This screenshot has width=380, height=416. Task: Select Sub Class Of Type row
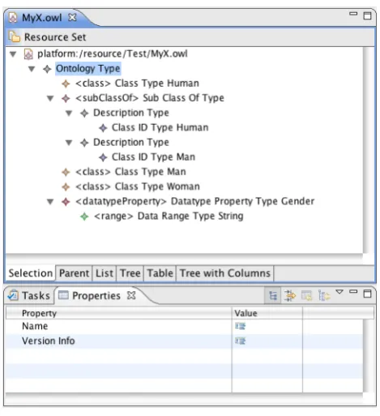tap(150, 98)
